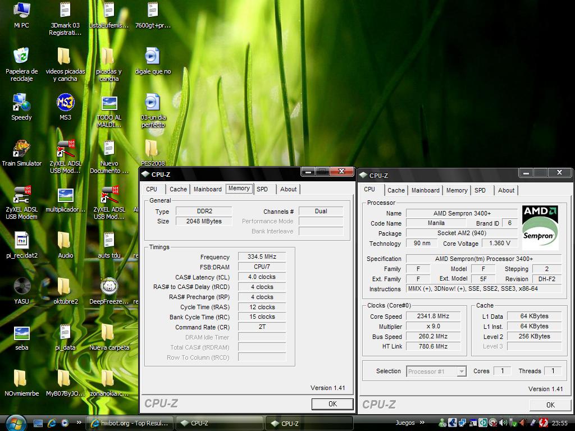Click the 2048 MBytes size field
Viewport: 575px width, 431px height.
pos(204,221)
